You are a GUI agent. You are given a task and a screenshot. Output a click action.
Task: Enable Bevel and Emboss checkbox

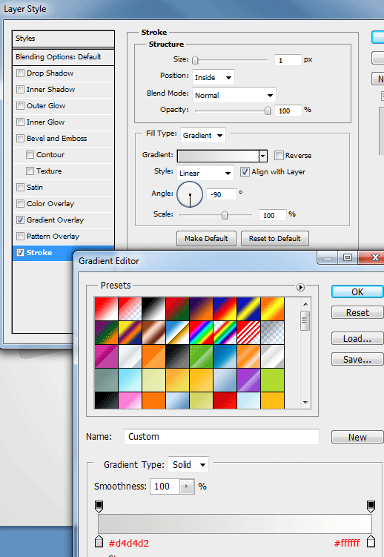(x=21, y=139)
